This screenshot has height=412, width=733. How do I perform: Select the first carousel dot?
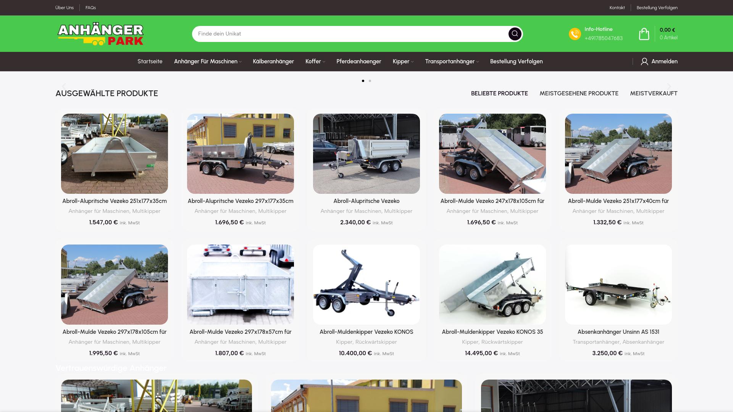coord(363,81)
